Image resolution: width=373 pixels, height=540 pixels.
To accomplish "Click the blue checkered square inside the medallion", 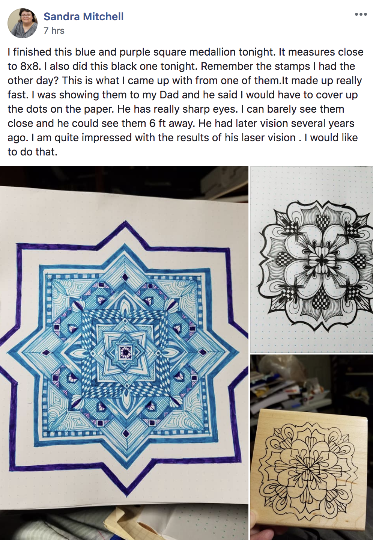I will 125,352.
